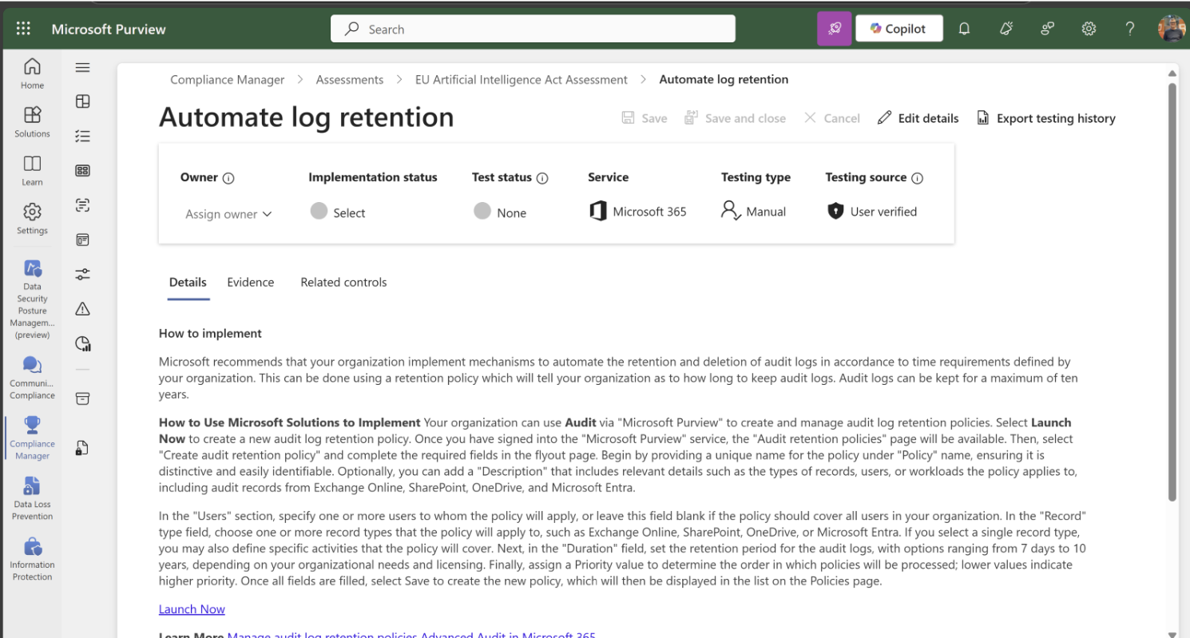Viewport: 1190px width, 638px height.
Task: Open the overview layout icon in sub-navigation
Action: 82,101
